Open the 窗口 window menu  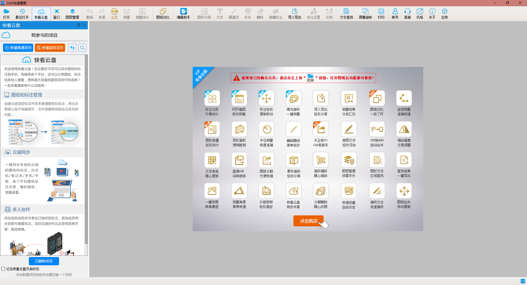[x=57, y=13]
